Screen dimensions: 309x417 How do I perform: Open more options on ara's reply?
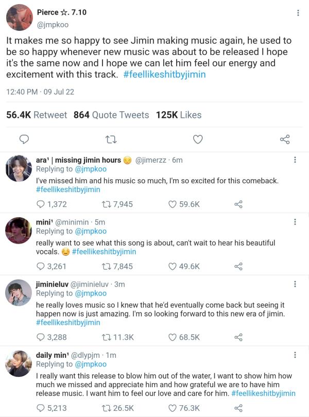[295, 160]
